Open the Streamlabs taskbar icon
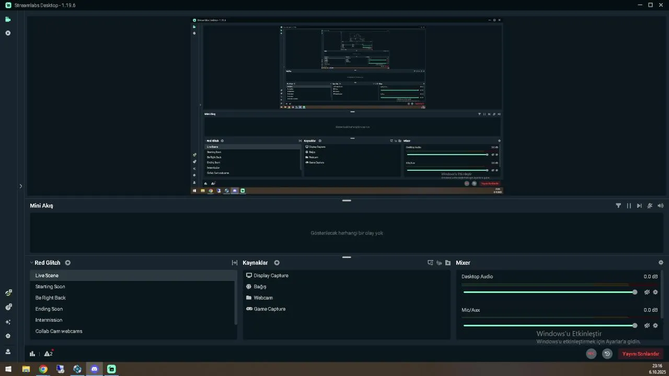The height and width of the screenshot is (376, 669). pyautogui.click(x=111, y=369)
